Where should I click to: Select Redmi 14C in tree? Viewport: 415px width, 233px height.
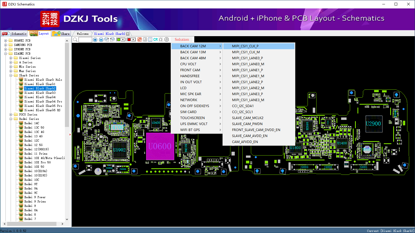(x=32, y=123)
